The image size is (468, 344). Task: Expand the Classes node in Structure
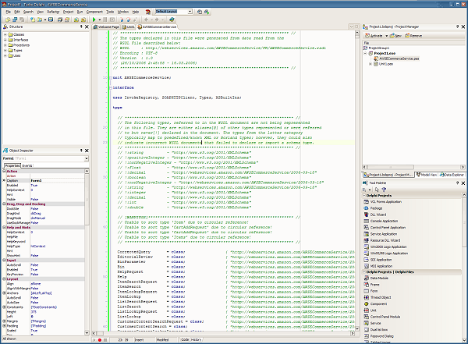pos(5,35)
